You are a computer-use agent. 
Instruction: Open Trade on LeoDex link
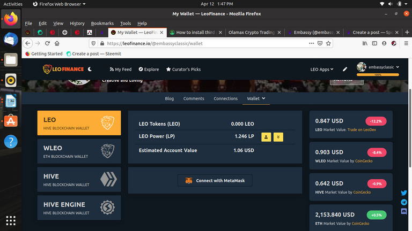362,129
